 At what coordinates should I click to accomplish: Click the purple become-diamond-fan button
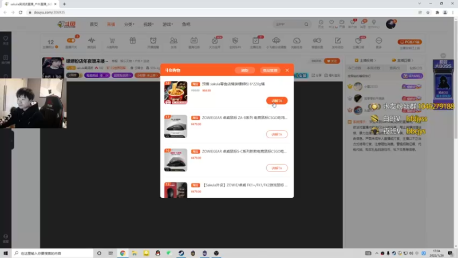412,76
